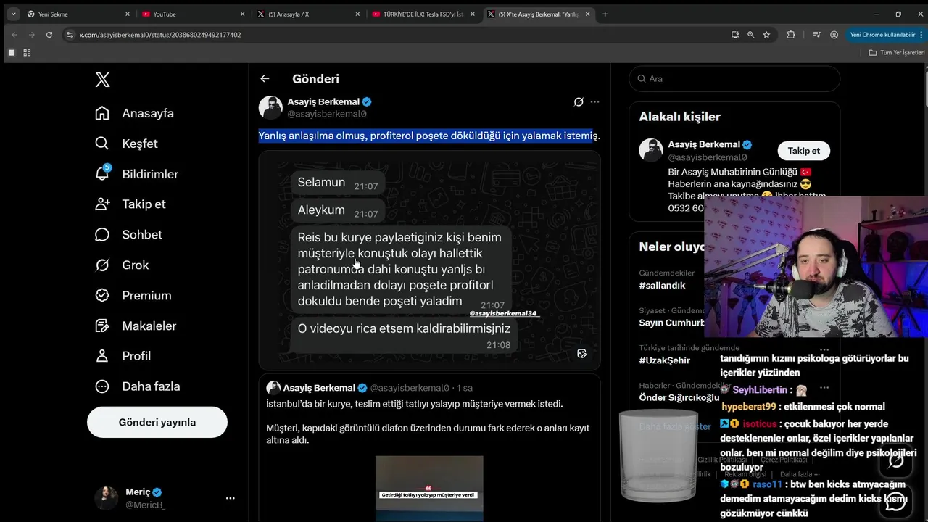This screenshot has height=522, width=928.
Task: Open the apps grid icon in bookmarks bar
Action: [x=27, y=52]
